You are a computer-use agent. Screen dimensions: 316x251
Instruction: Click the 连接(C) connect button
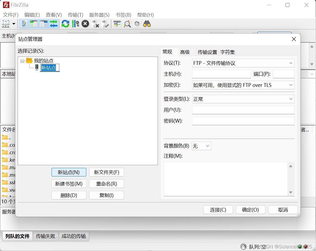click(218, 210)
